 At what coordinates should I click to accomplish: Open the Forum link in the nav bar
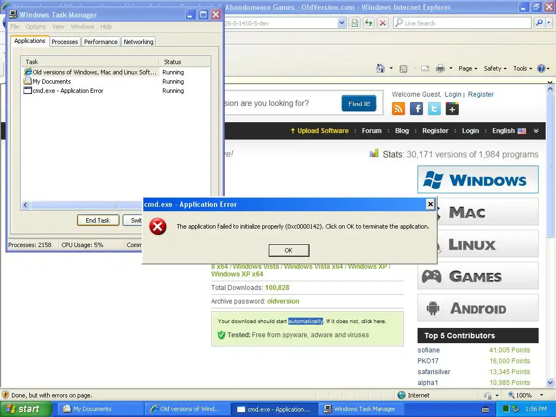(x=371, y=131)
